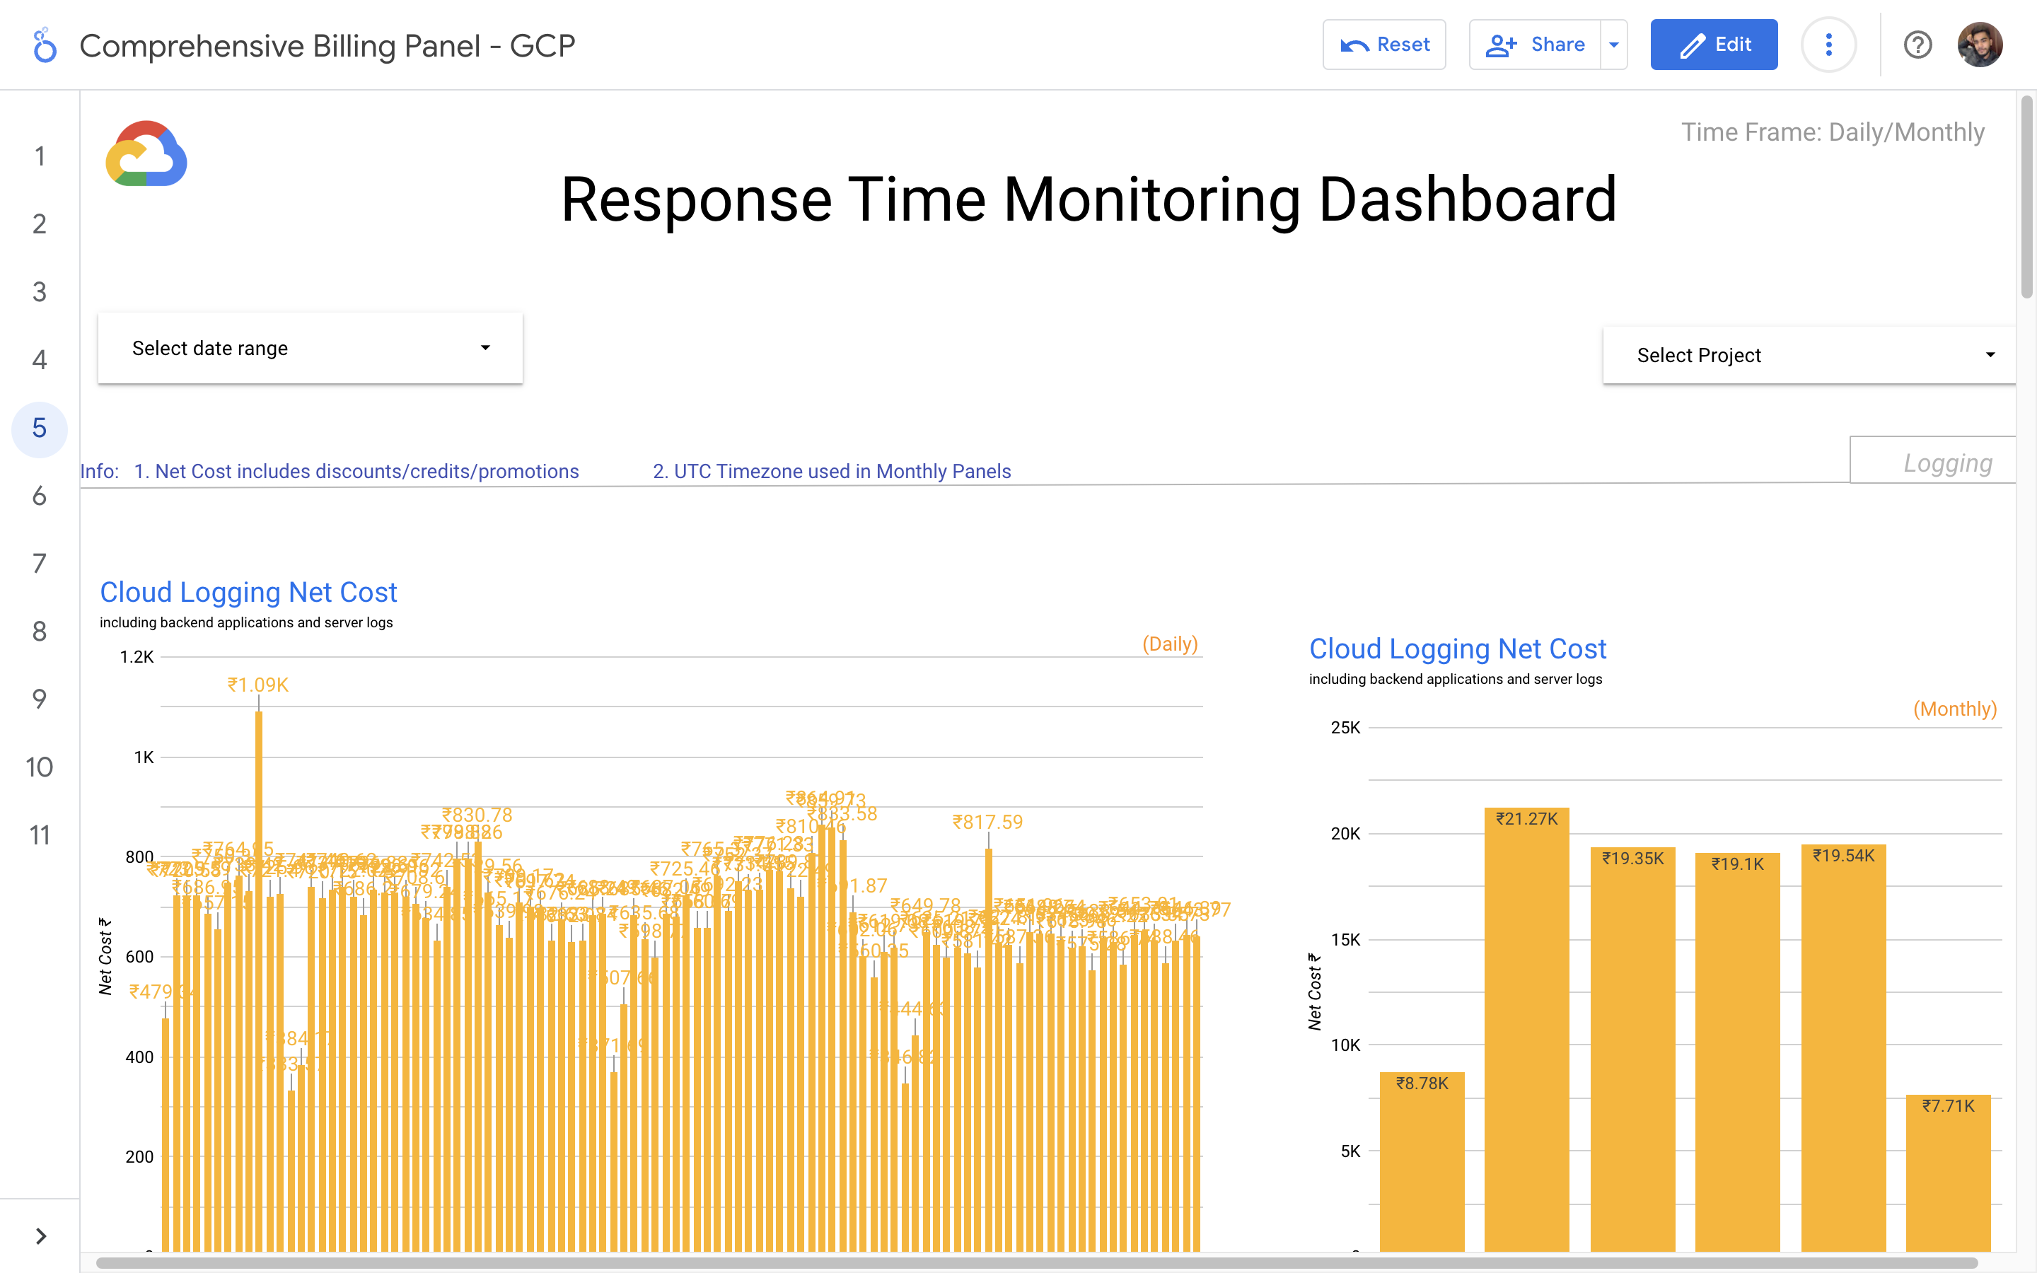Click the user profile avatar

(x=1979, y=45)
